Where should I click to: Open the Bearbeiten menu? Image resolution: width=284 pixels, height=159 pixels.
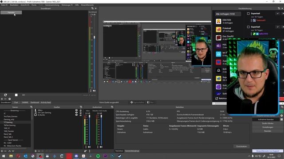pos(14,5)
